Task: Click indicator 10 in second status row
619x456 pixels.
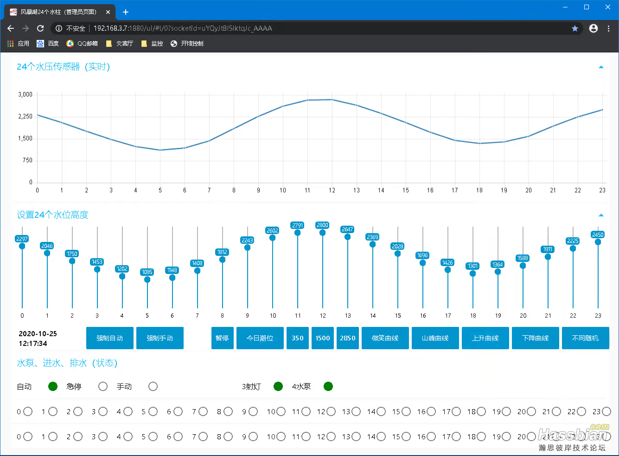Action: pos(281,436)
